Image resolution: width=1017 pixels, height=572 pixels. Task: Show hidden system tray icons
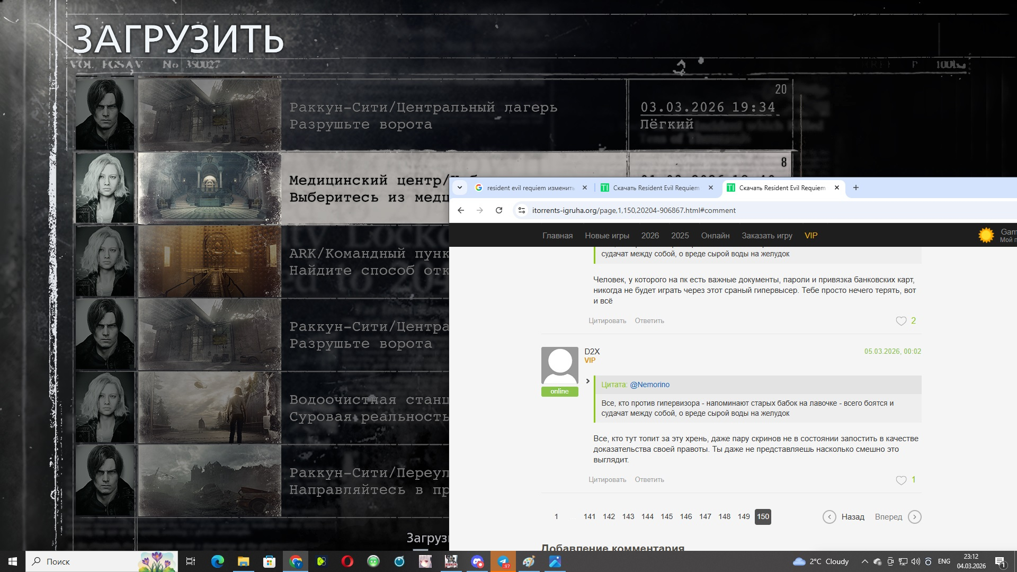coord(864,561)
